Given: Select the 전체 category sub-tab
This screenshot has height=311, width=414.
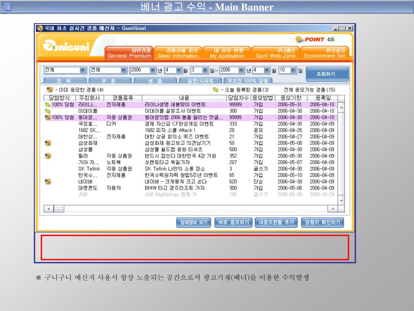Looking at the screenshot, I should (x=65, y=81).
